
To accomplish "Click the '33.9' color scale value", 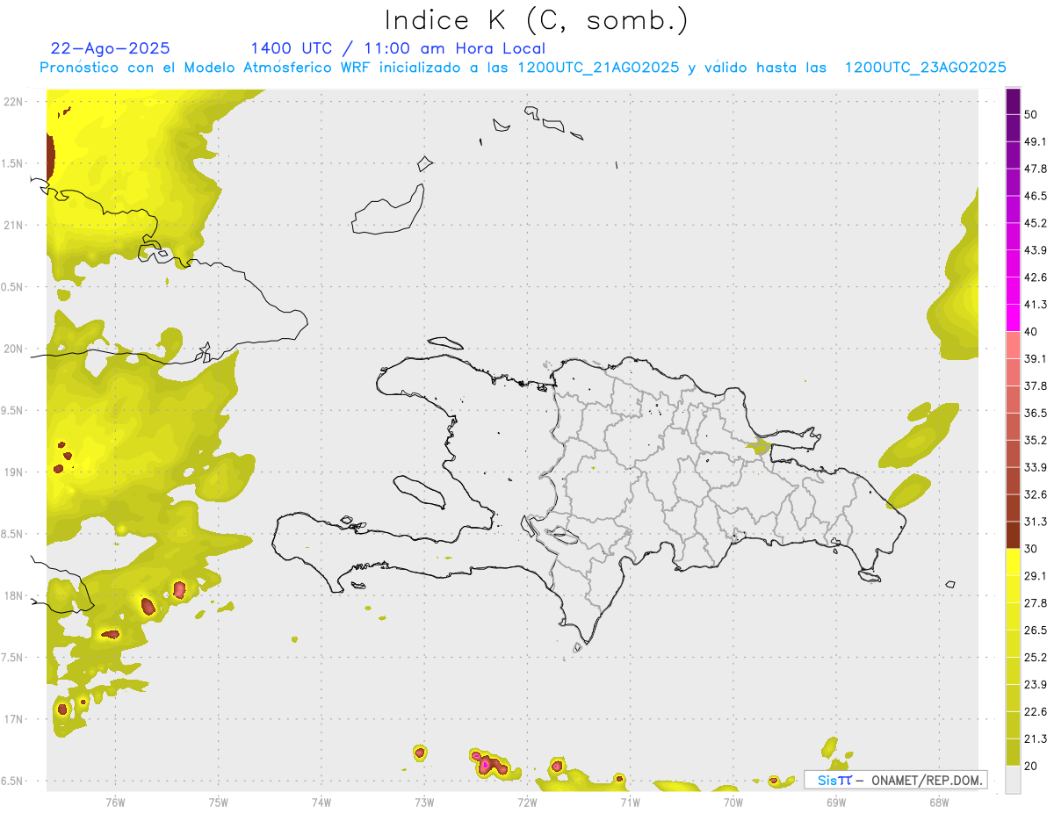I will [x=1036, y=467].
